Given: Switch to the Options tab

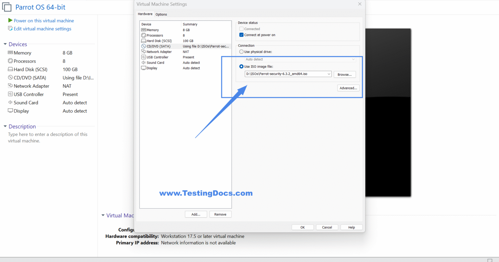Looking at the screenshot, I should 161,14.
